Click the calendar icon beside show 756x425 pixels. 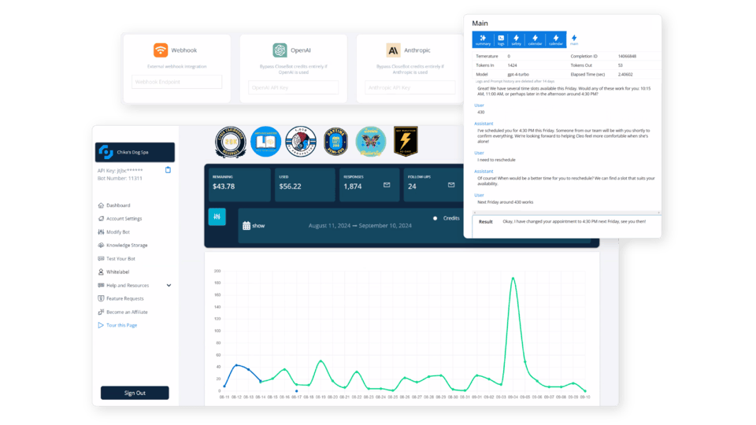pos(246,226)
